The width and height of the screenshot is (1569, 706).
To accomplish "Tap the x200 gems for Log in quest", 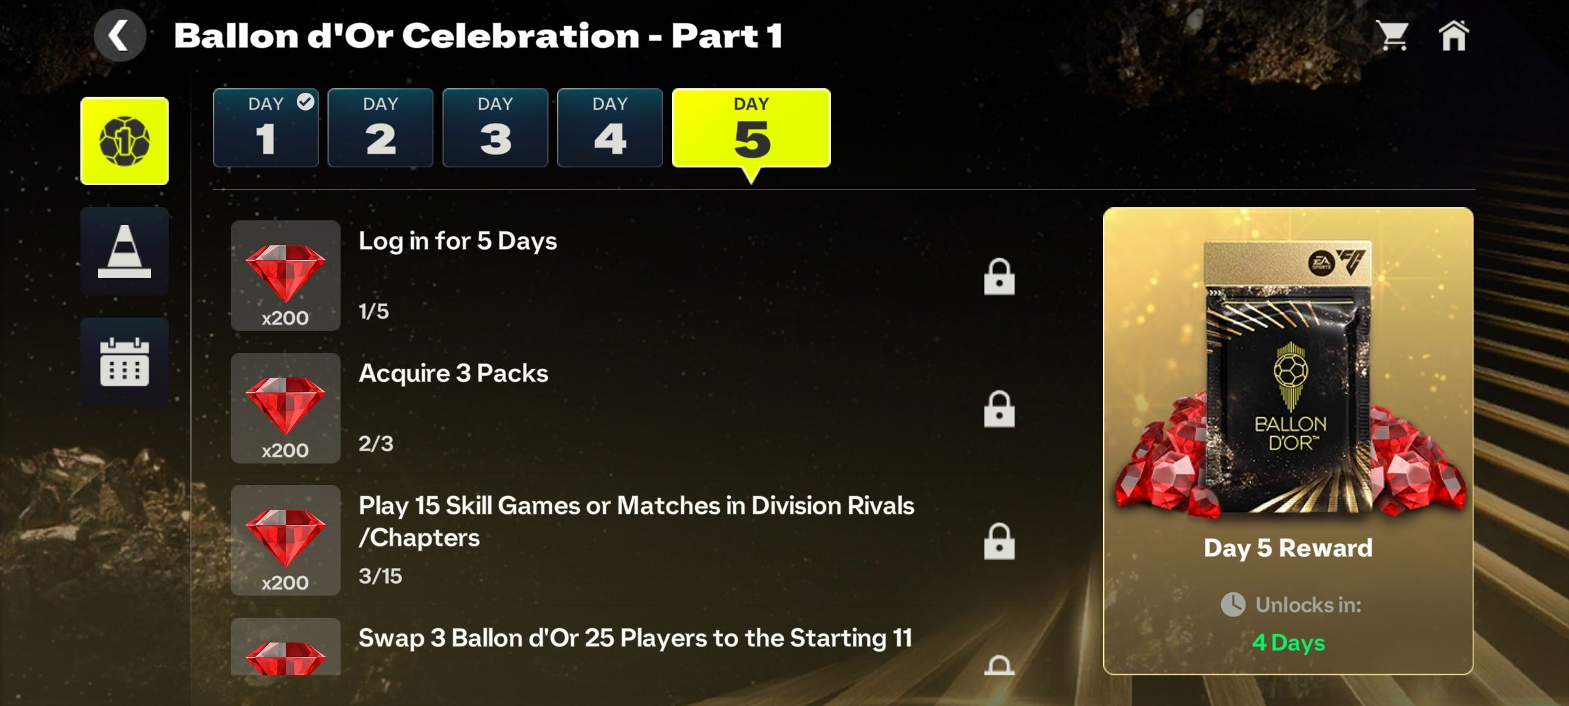I will 285,275.
